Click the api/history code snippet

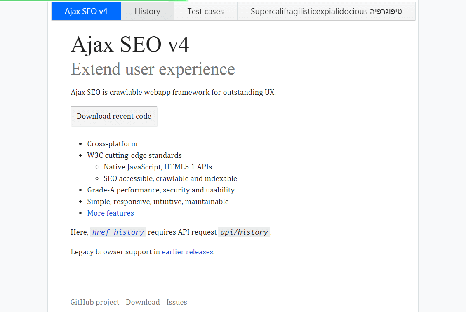244,232
